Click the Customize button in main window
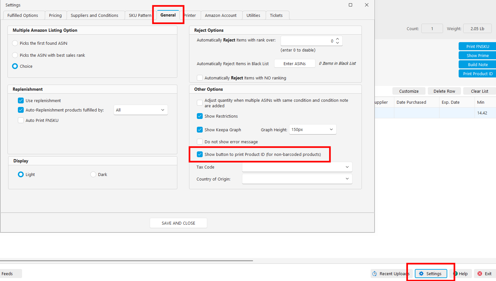This screenshot has height=281, width=496. pyautogui.click(x=409, y=91)
